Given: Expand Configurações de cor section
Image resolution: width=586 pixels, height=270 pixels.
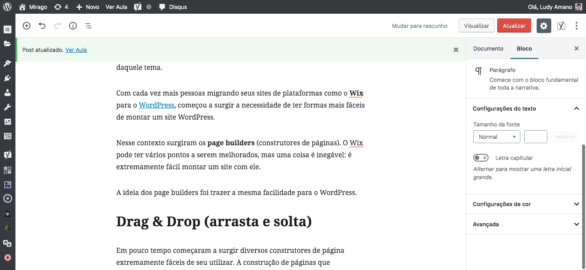Looking at the screenshot, I should (x=526, y=204).
